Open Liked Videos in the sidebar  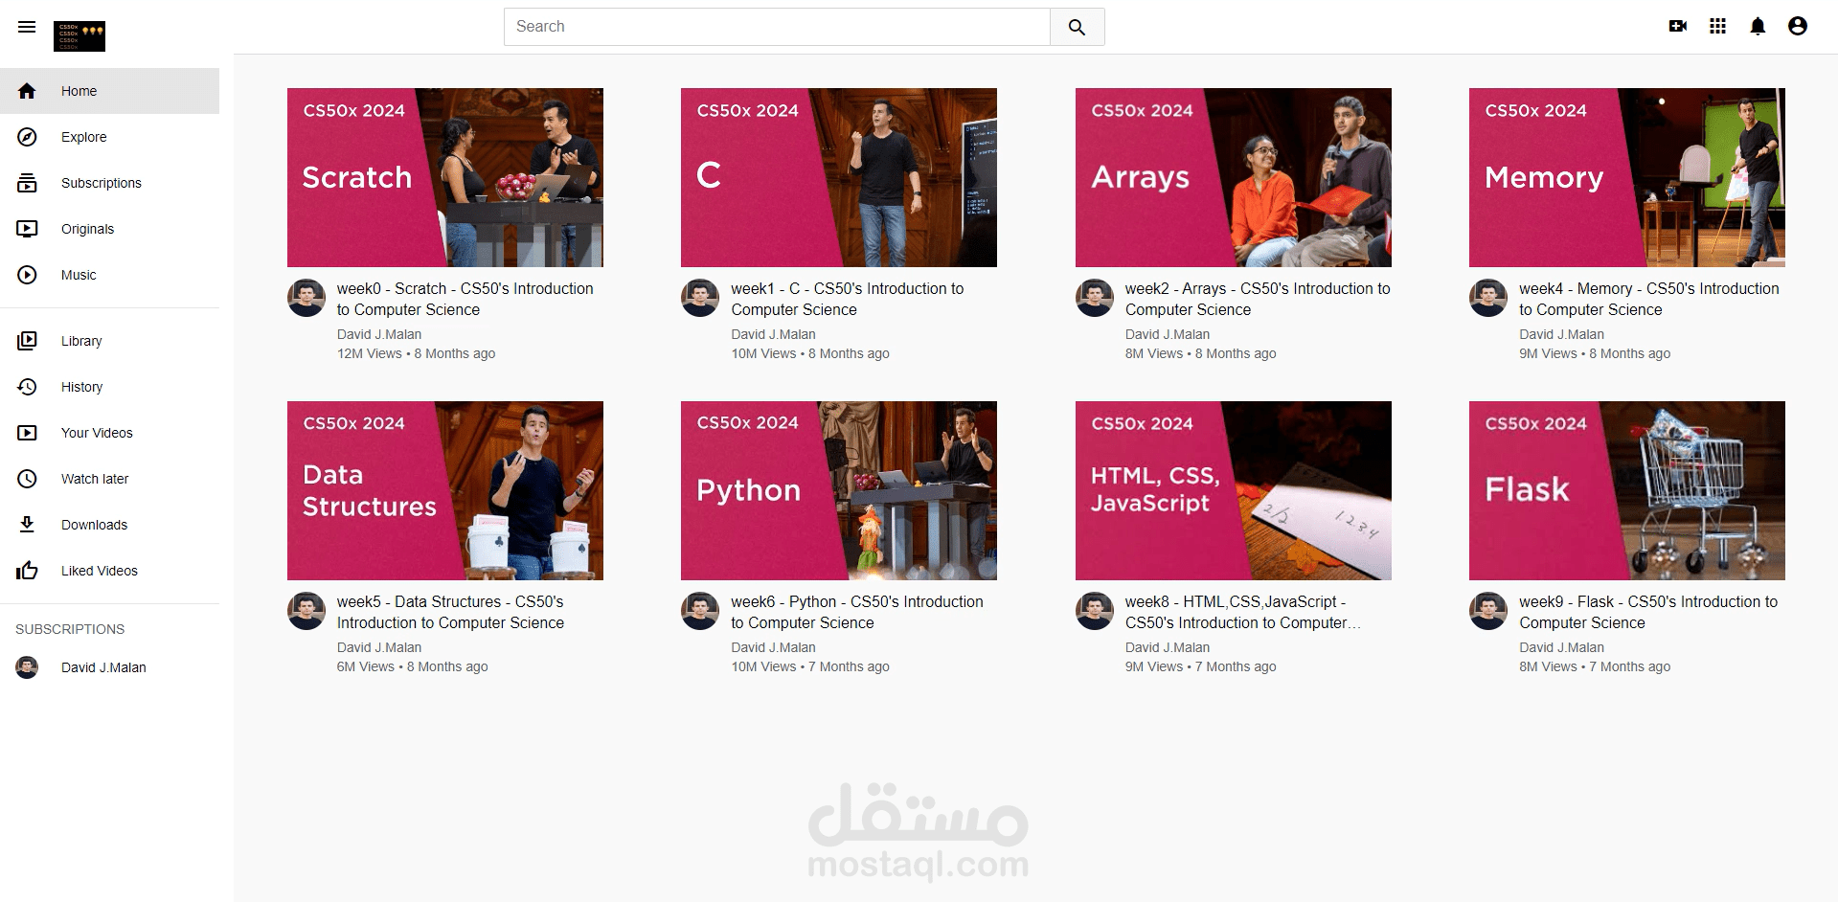[109, 571]
